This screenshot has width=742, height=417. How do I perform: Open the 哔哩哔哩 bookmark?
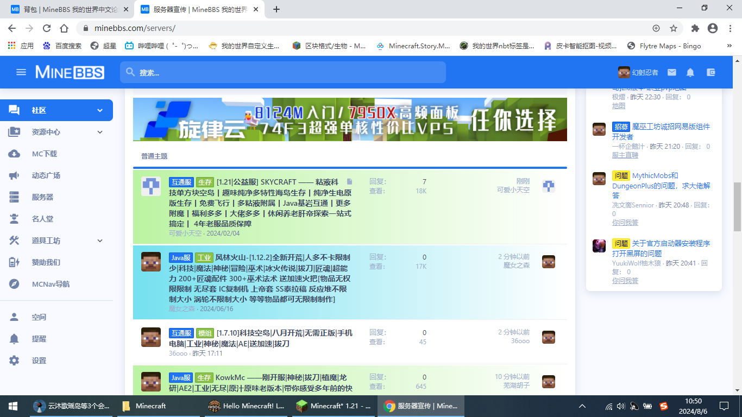(161, 46)
